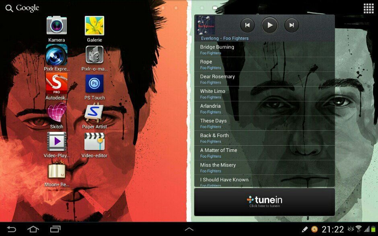Play the current song in music widget

(x=269, y=25)
